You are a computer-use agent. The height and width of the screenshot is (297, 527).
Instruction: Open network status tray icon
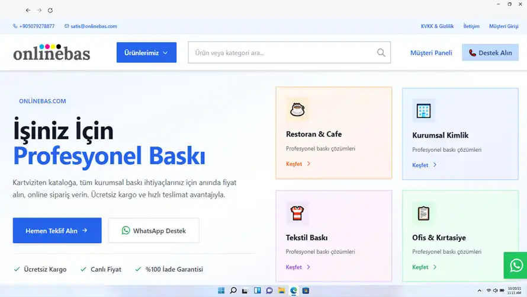tap(489, 290)
